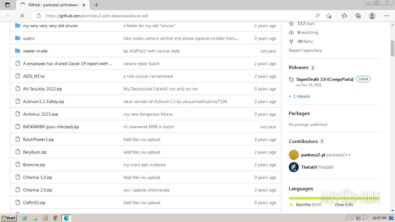Open the 'a rare russian ransomware' commit message
395x222 pixels.
148,76
